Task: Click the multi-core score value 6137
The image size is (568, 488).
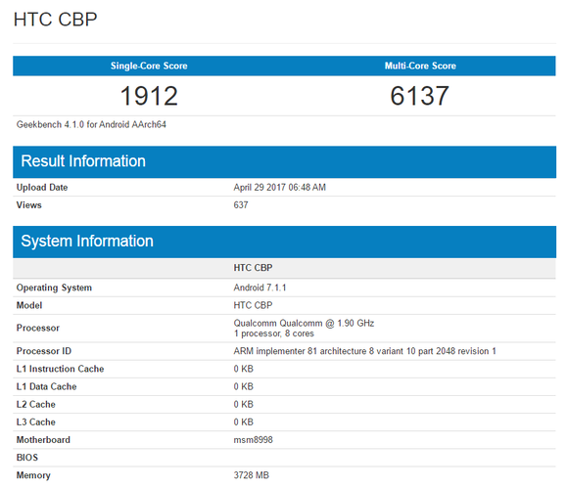Action: pyautogui.click(x=420, y=96)
